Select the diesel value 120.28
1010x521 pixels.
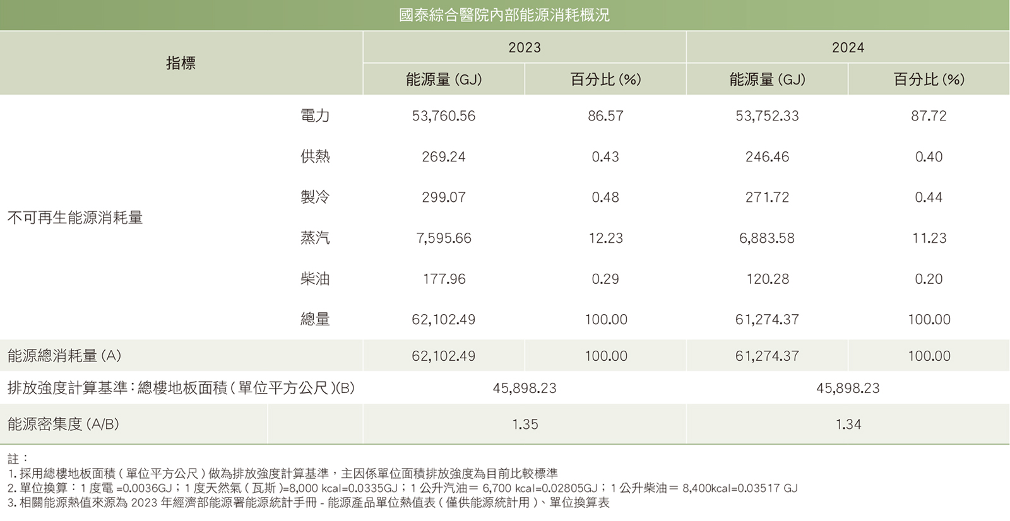(767, 279)
